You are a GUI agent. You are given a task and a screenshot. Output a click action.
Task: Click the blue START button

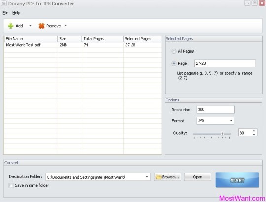(237, 180)
